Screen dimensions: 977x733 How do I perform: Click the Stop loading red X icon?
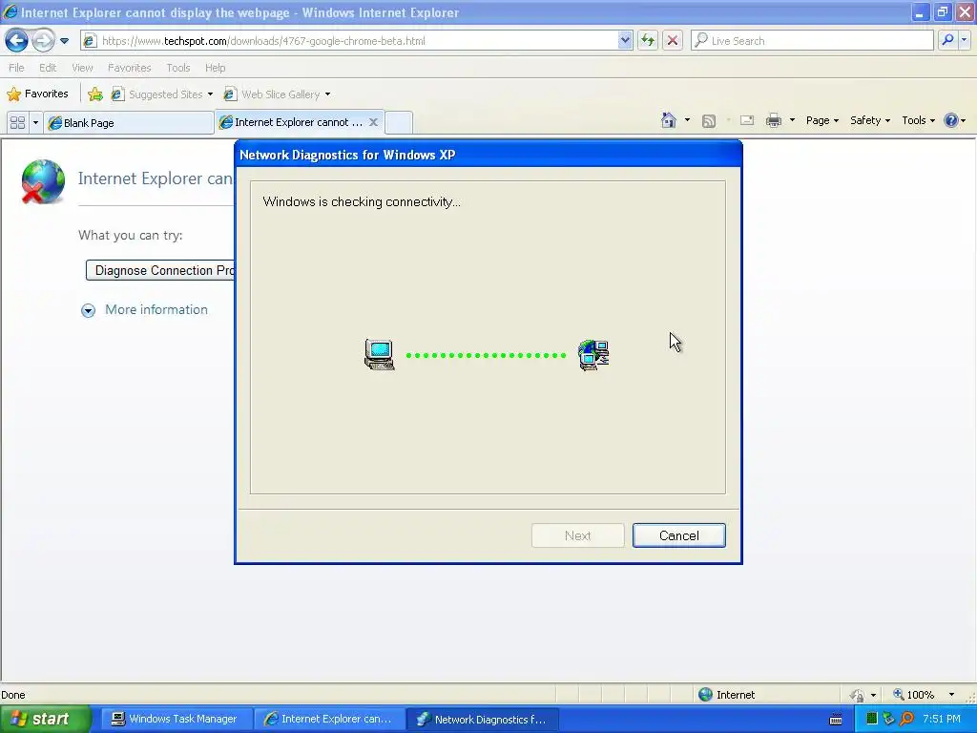click(x=673, y=41)
